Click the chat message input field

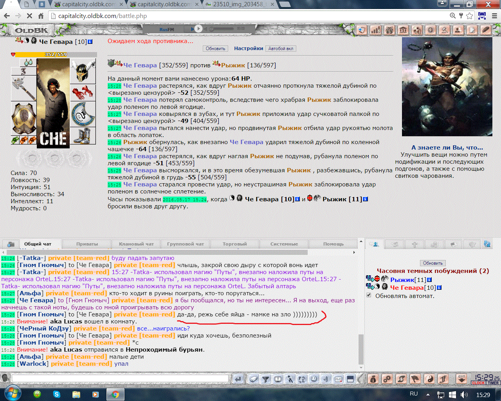click(x=120, y=379)
